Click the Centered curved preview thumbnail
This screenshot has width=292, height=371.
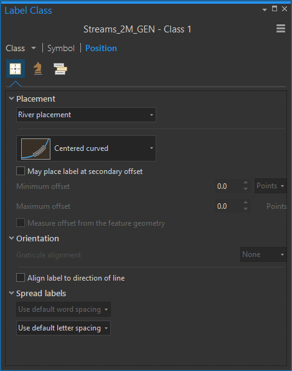coord(35,148)
